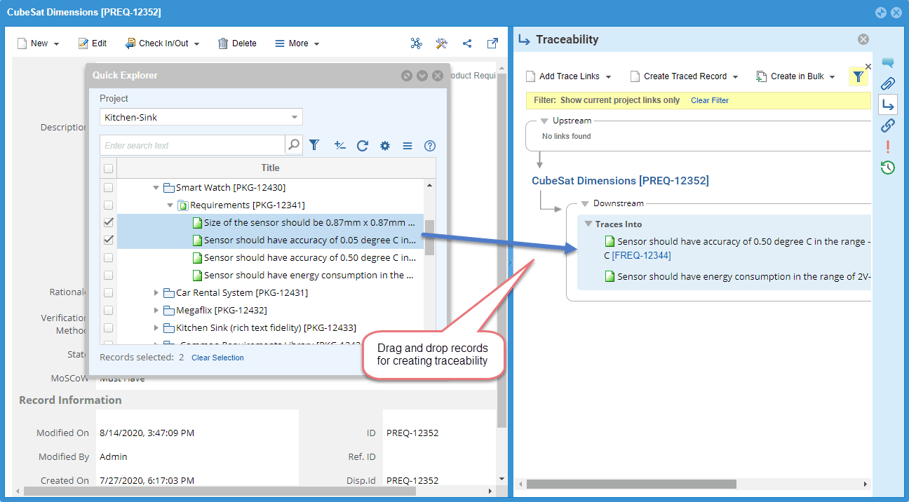
Task: Click the share icon in record toolbar
Action: click(467, 43)
